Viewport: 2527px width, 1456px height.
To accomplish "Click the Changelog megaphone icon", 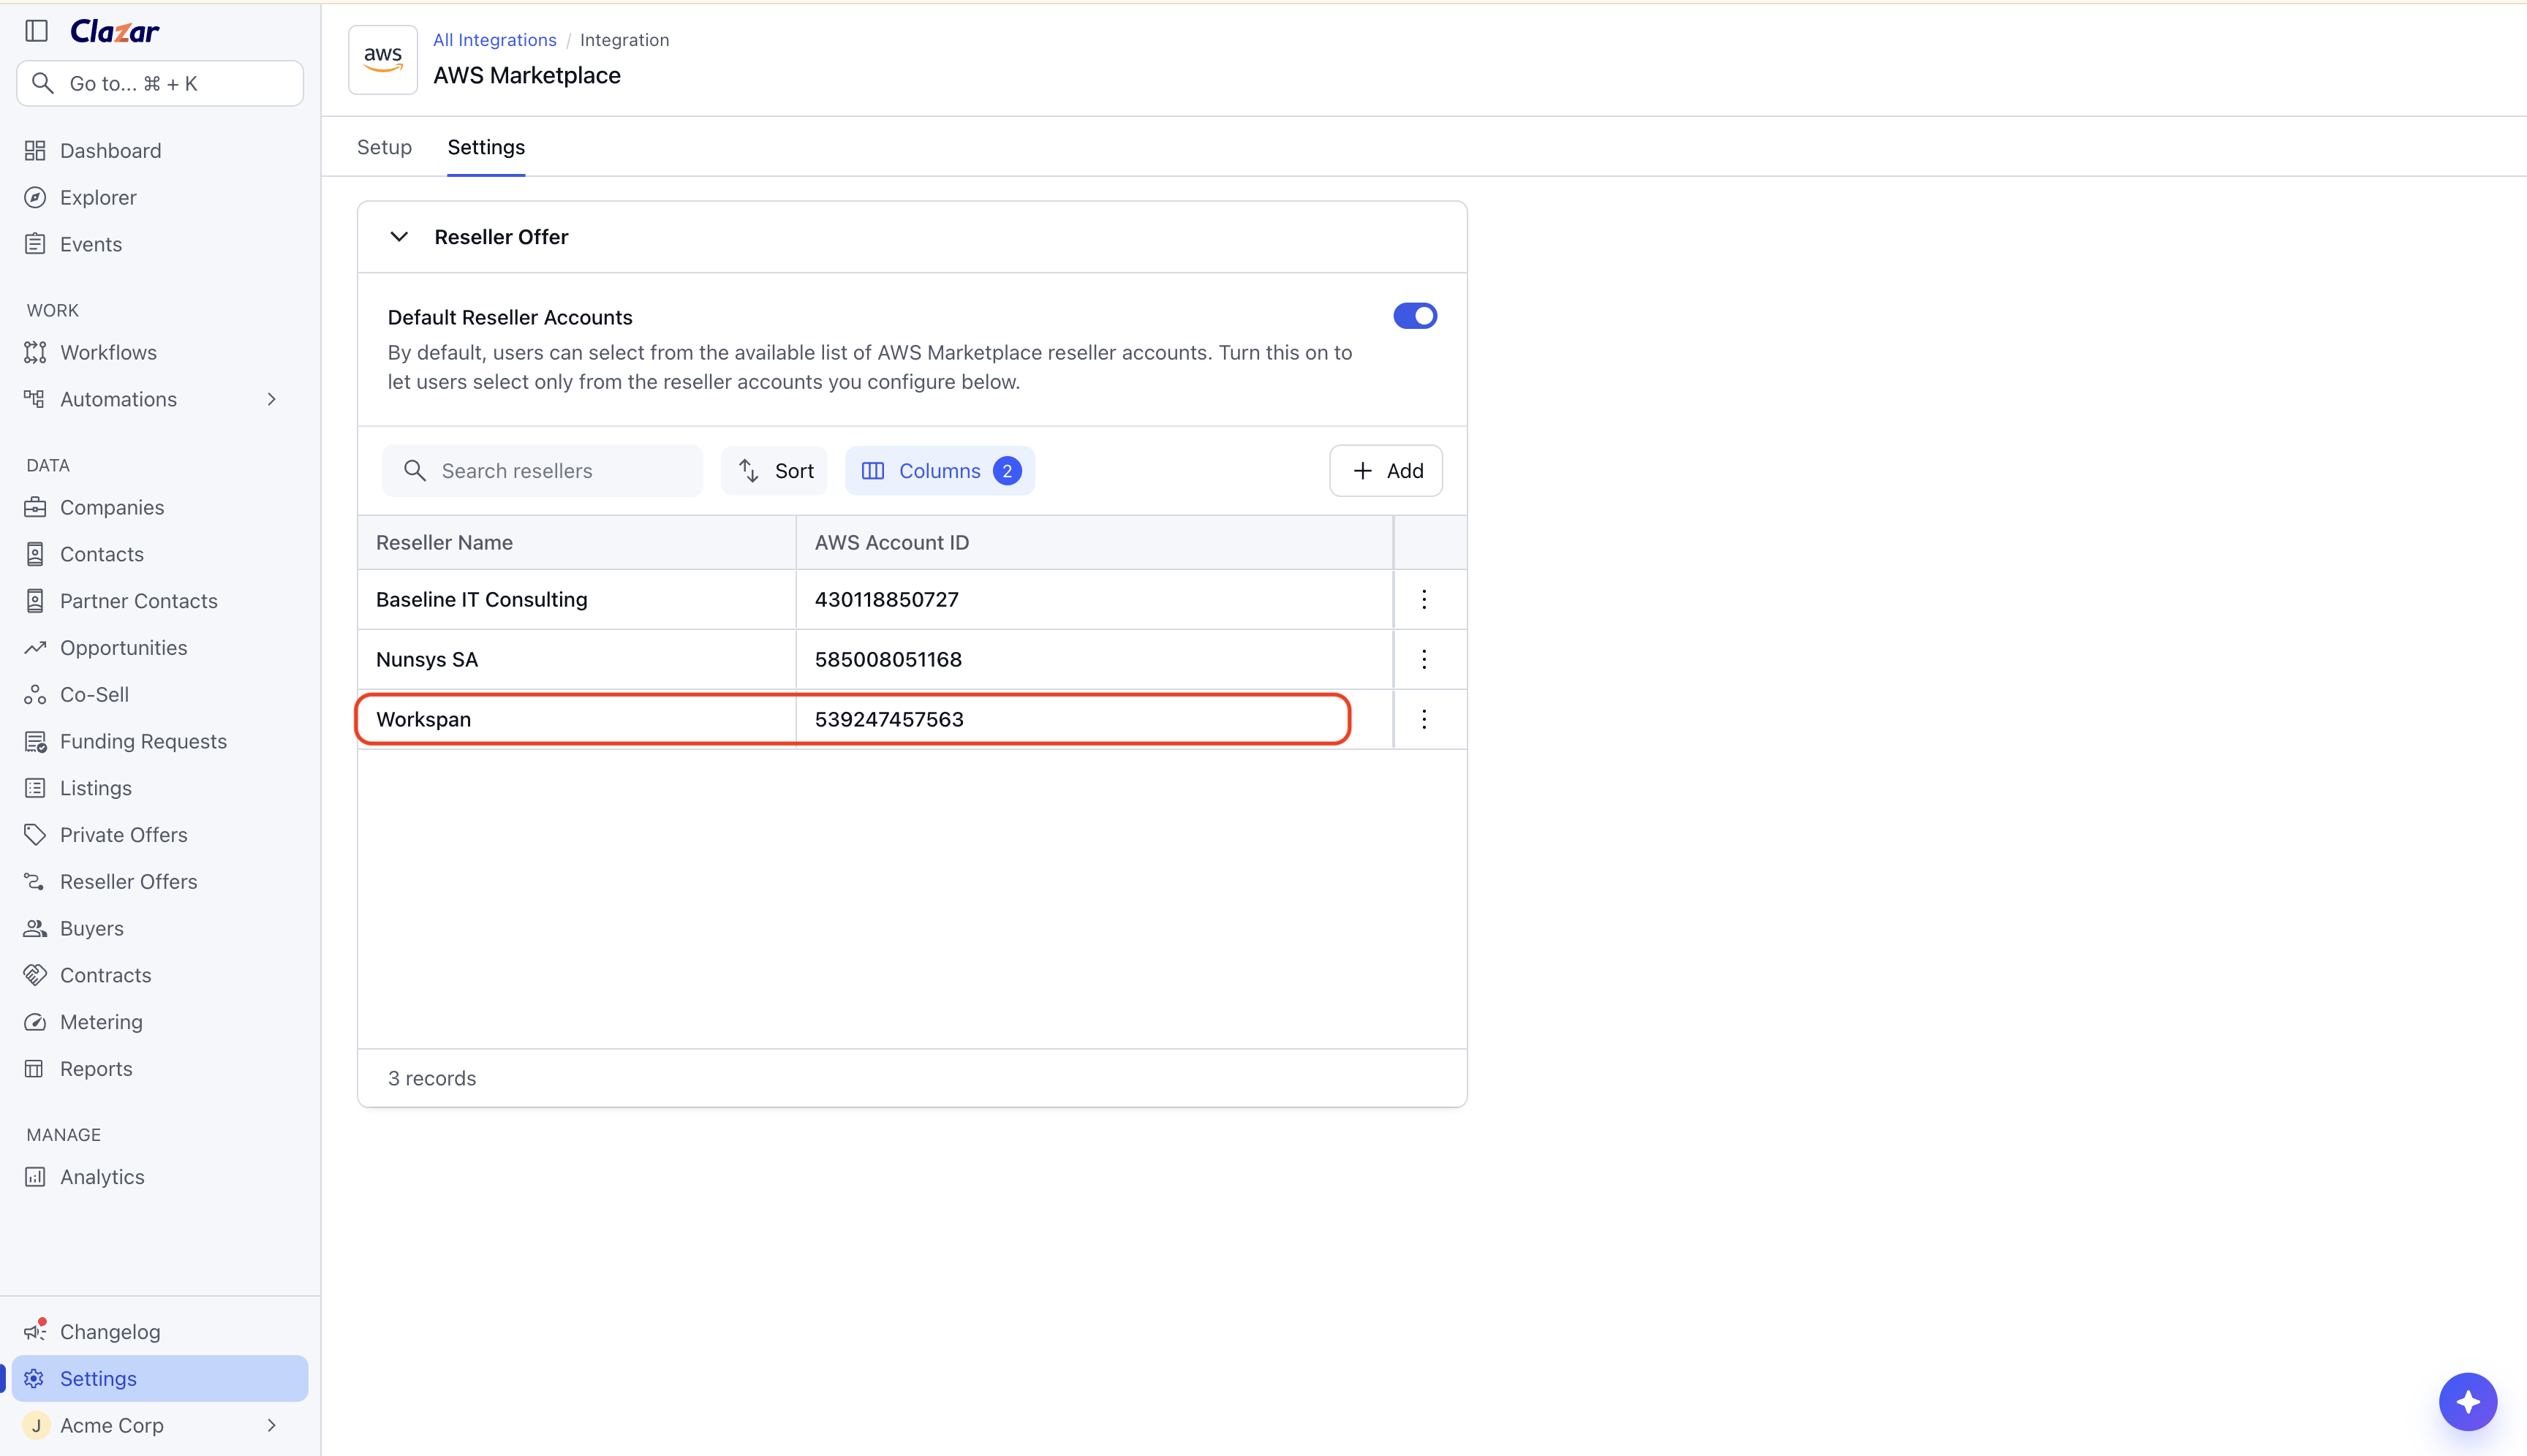I will [x=35, y=1331].
